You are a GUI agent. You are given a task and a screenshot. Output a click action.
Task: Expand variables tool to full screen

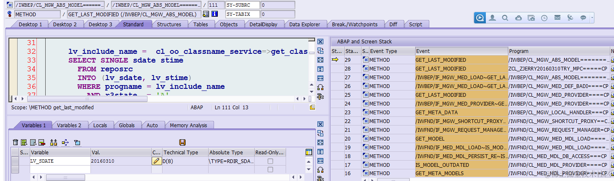coord(320,143)
